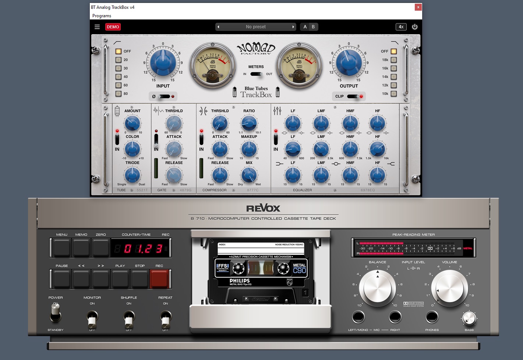The height and width of the screenshot is (360, 523).
Task: Set high-cut filter to 18k
Action: 394,60
